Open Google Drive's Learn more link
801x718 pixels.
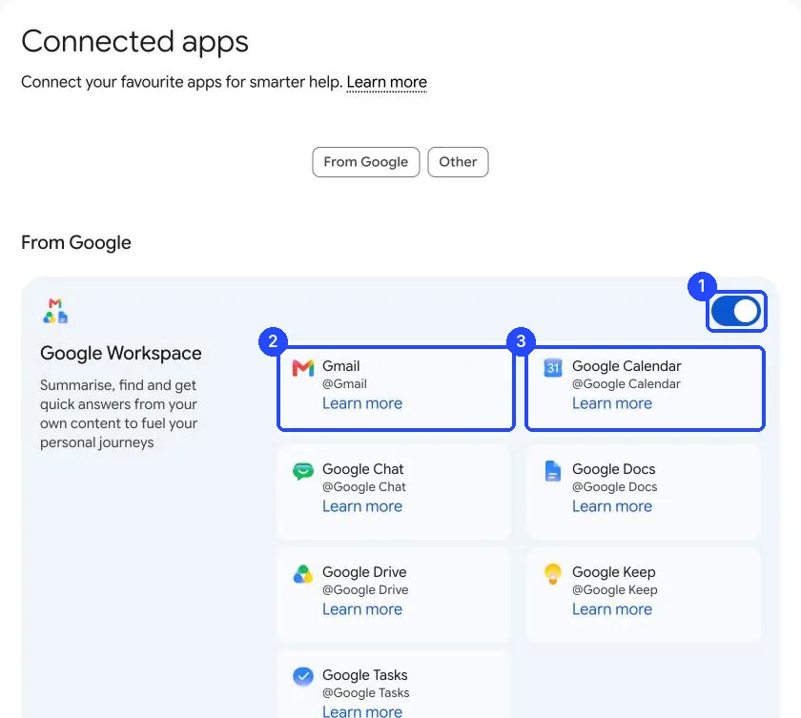362,609
